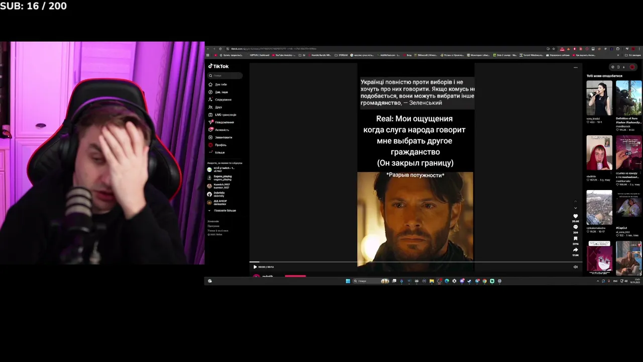643x362 pixels.
Task: Mute the video with the speaker icon
Action: 576,267
